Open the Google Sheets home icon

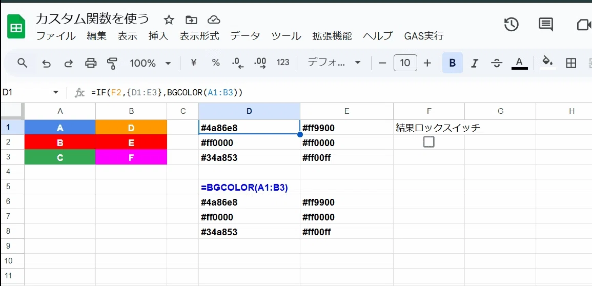click(x=16, y=27)
